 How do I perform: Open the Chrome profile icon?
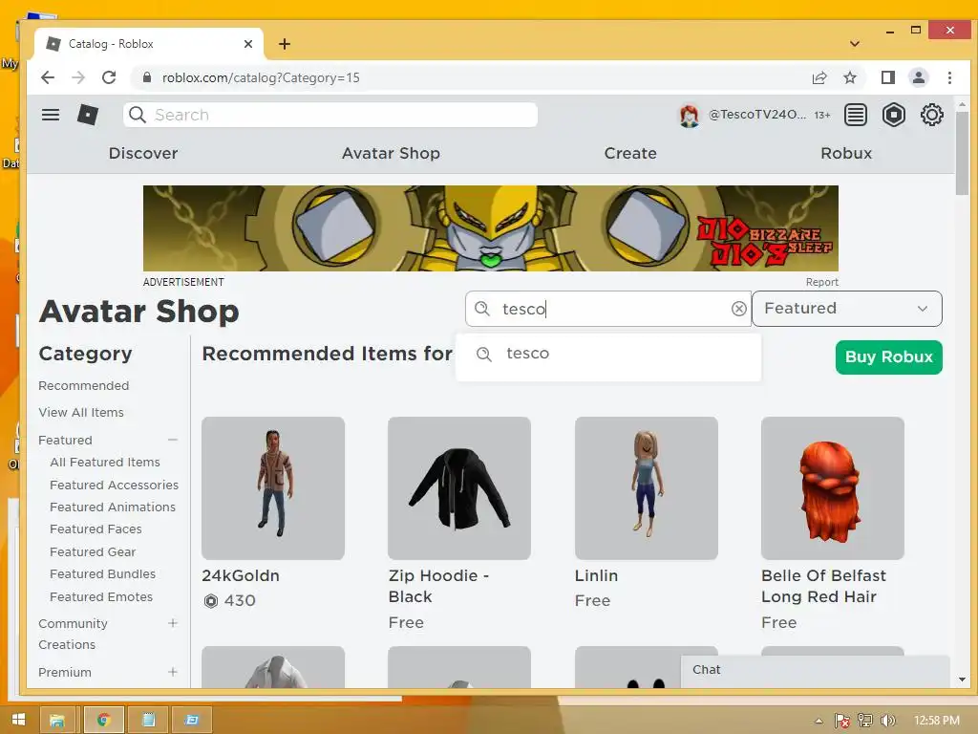click(x=918, y=77)
